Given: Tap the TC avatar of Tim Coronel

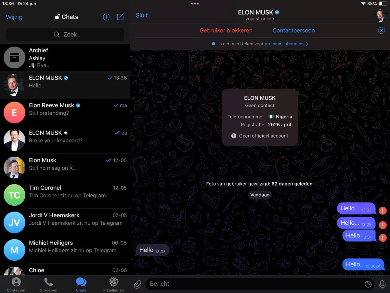Looking at the screenshot, I should [14, 195].
